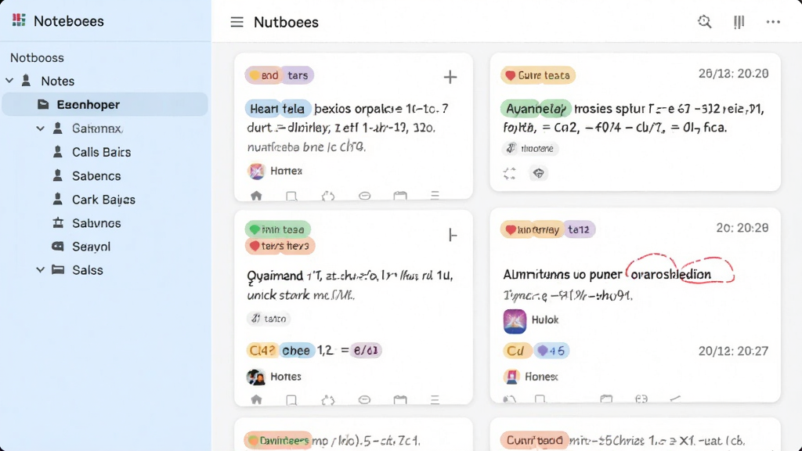Collapse the Gaimmex sidebar group

41,128
